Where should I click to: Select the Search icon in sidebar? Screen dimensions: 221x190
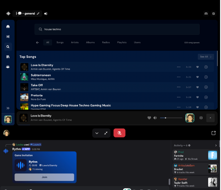[x=8, y=47]
